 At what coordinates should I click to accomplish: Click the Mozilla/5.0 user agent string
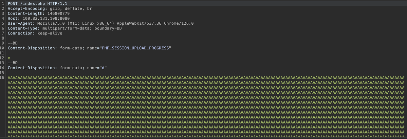[x=115, y=23]
